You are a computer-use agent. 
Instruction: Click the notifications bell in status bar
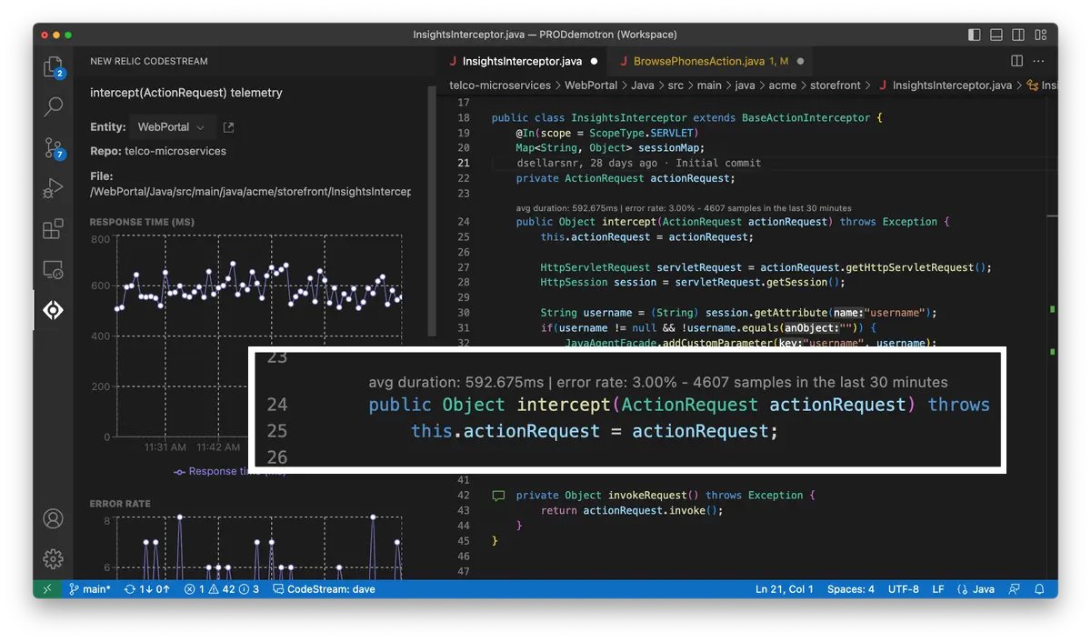tap(1038, 589)
